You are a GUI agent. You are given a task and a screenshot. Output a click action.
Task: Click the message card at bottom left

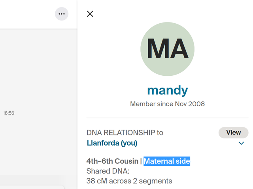(32, 187)
